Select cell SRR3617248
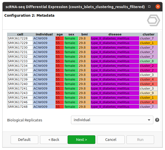Image resolution: width=165 pixels, height=150 pixels. [x=20, y=106]
